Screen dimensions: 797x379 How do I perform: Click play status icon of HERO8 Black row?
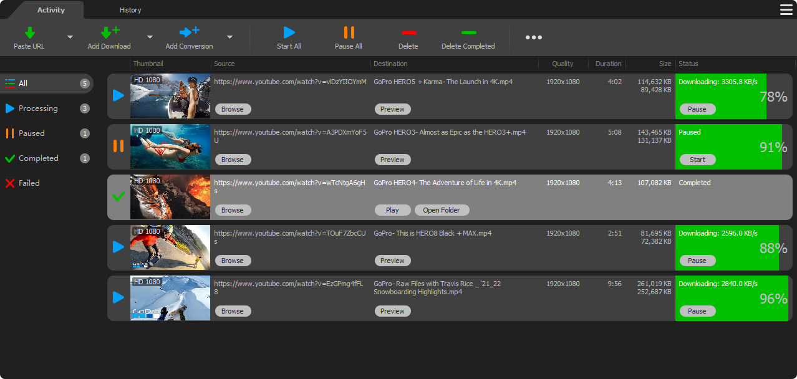coord(118,247)
